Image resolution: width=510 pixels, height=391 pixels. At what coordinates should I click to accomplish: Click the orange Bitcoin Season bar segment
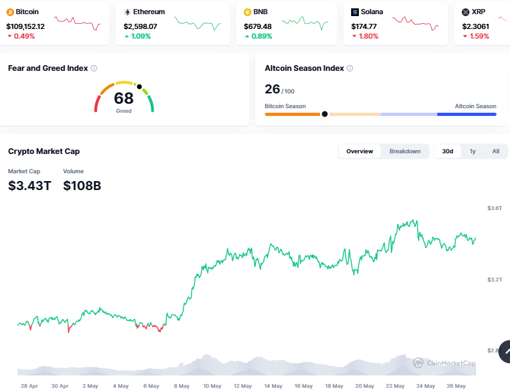293,115
